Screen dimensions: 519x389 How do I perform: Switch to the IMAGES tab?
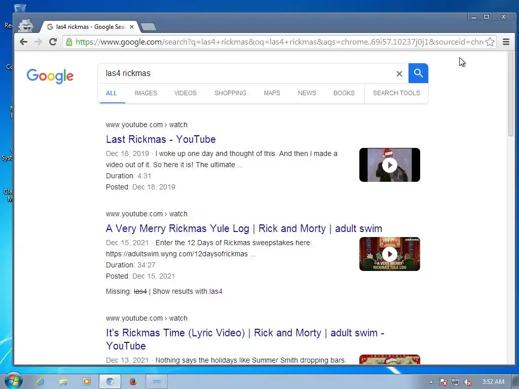[x=145, y=93]
